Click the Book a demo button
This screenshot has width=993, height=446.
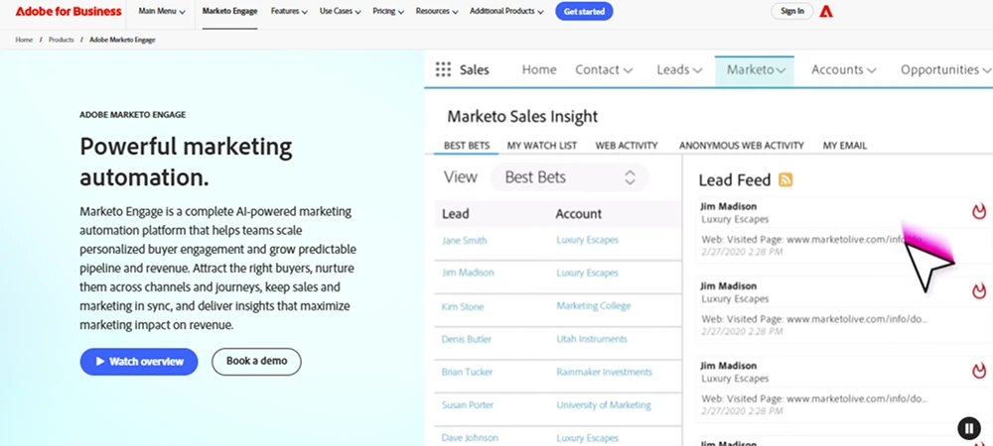click(256, 362)
